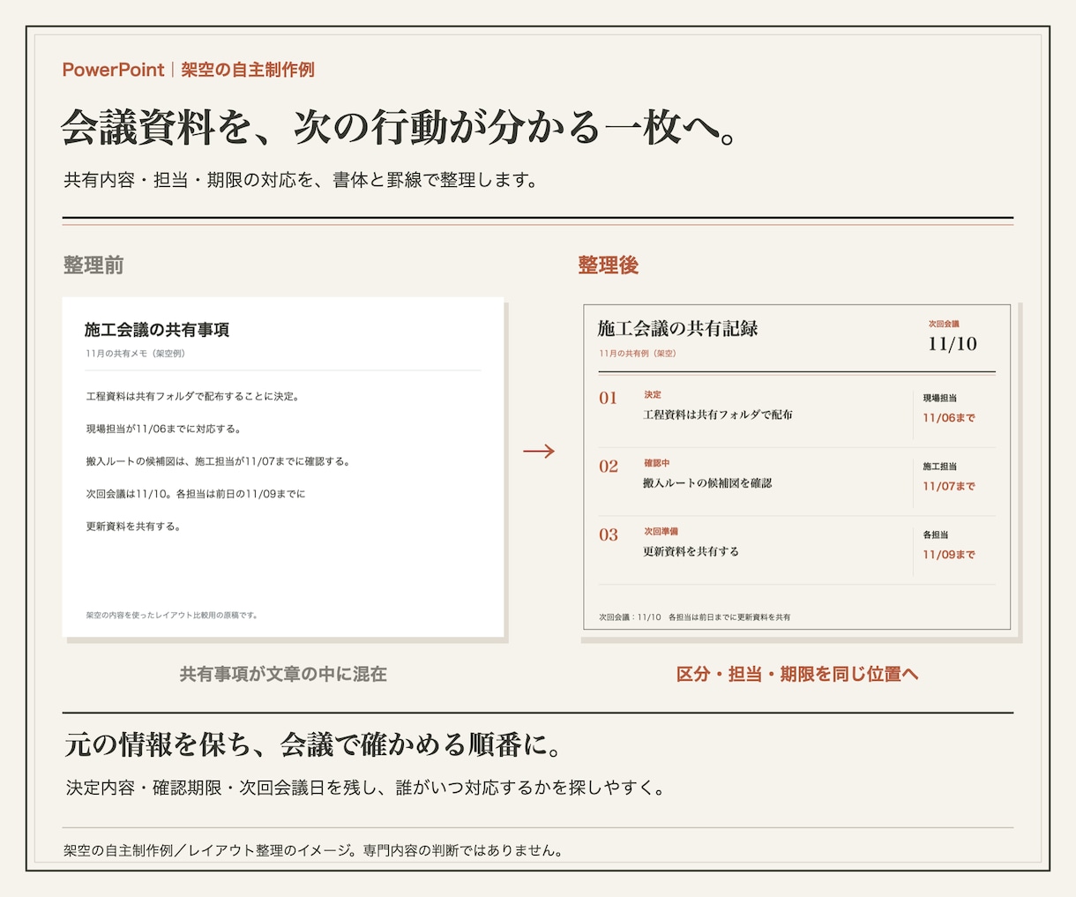1076x897 pixels.
Task: Click "更新資料を共有する" in row 03
Action: pyautogui.click(x=691, y=552)
